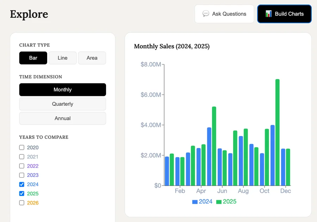Click the Monthly time dimension button
Screen dimensions: 317x222
coord(62,90)
